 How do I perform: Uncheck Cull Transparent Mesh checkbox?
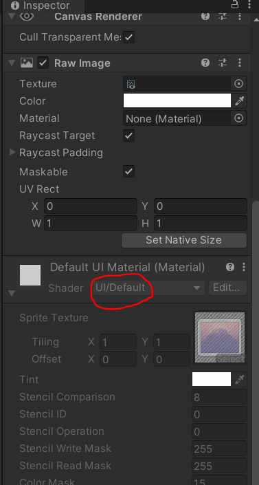click(129, 38)
